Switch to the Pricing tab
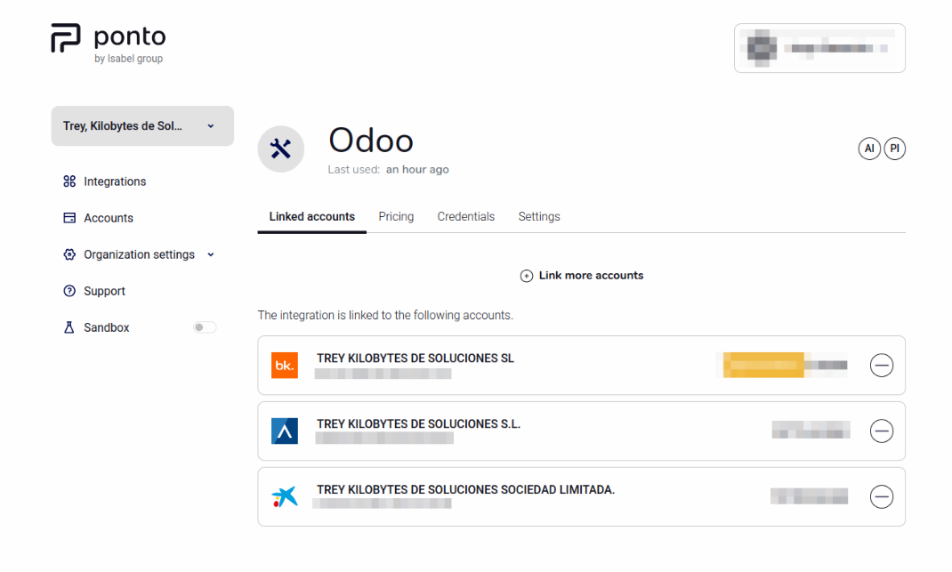Viewport: 952px width, 572px height. pyautogui.click(x=396, y=216)
